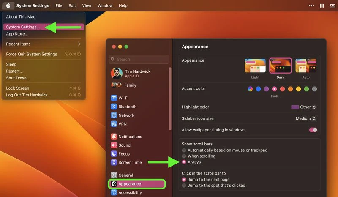Choose System Settings... from Apple menu
Viewport: 338px width, 197px height.
pyautogui.click(x=44, y=27)
